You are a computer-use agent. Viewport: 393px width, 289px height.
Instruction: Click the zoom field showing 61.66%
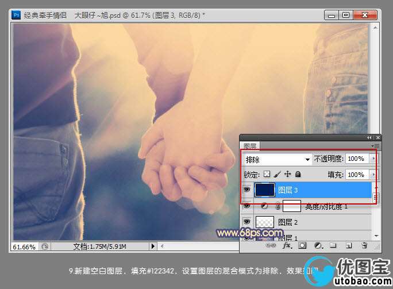click(x=24, y=247)
